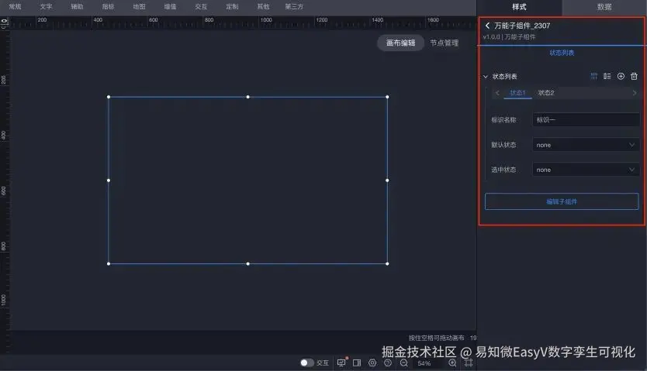The image size is (647, 371).
Task: Click the blue layout icon in 状态列表 header
Action: click(593, 76)
